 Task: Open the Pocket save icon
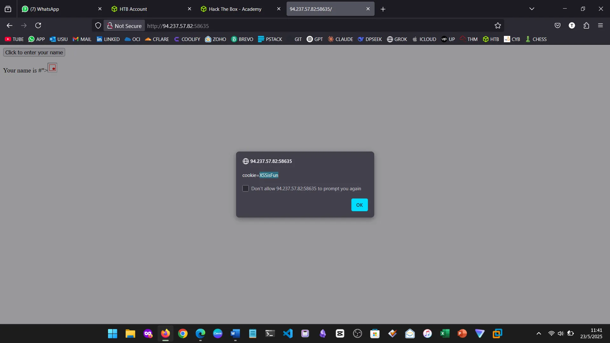(557, 25)
